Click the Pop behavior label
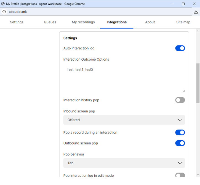200x185 pixels. (x=74, y=154)
